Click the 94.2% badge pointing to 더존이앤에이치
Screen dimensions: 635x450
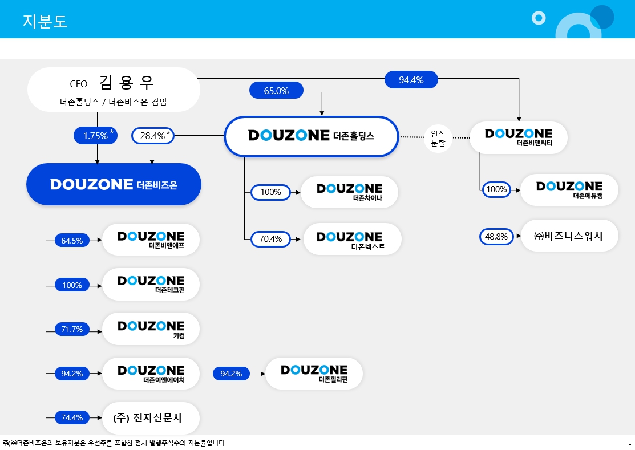(x=72, y=374)
